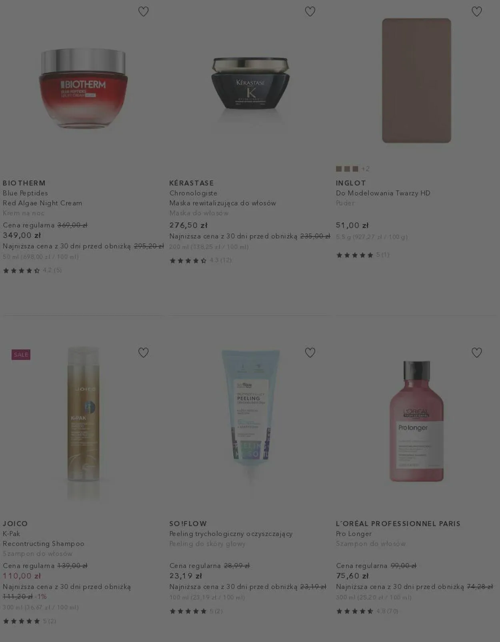View Kérastase 4.3 star rating reviews
Screen dimensions: 500x642
tap(200, 260)
